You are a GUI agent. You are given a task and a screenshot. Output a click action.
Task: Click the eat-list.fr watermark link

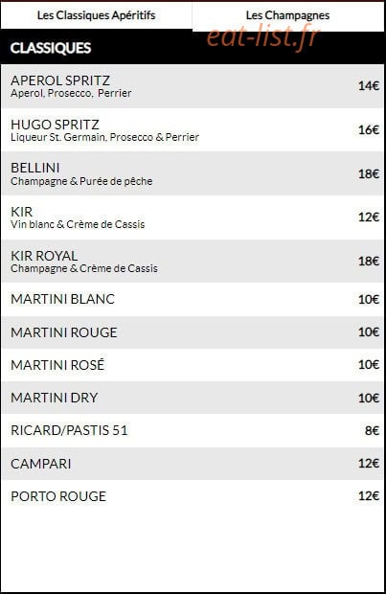263,36
